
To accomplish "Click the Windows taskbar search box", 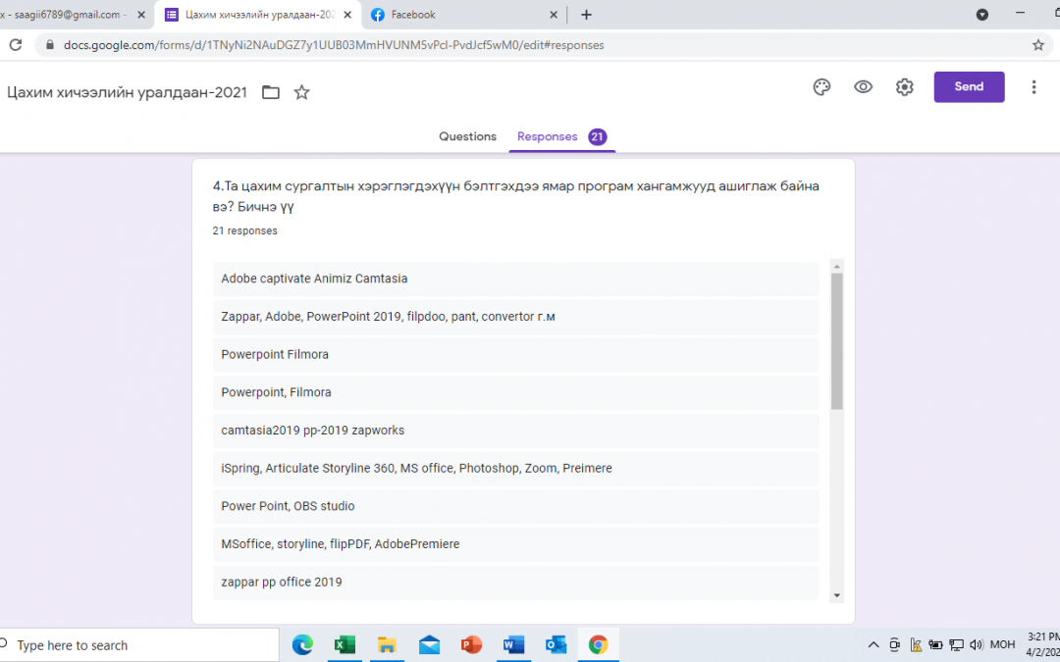I will 138,645.
